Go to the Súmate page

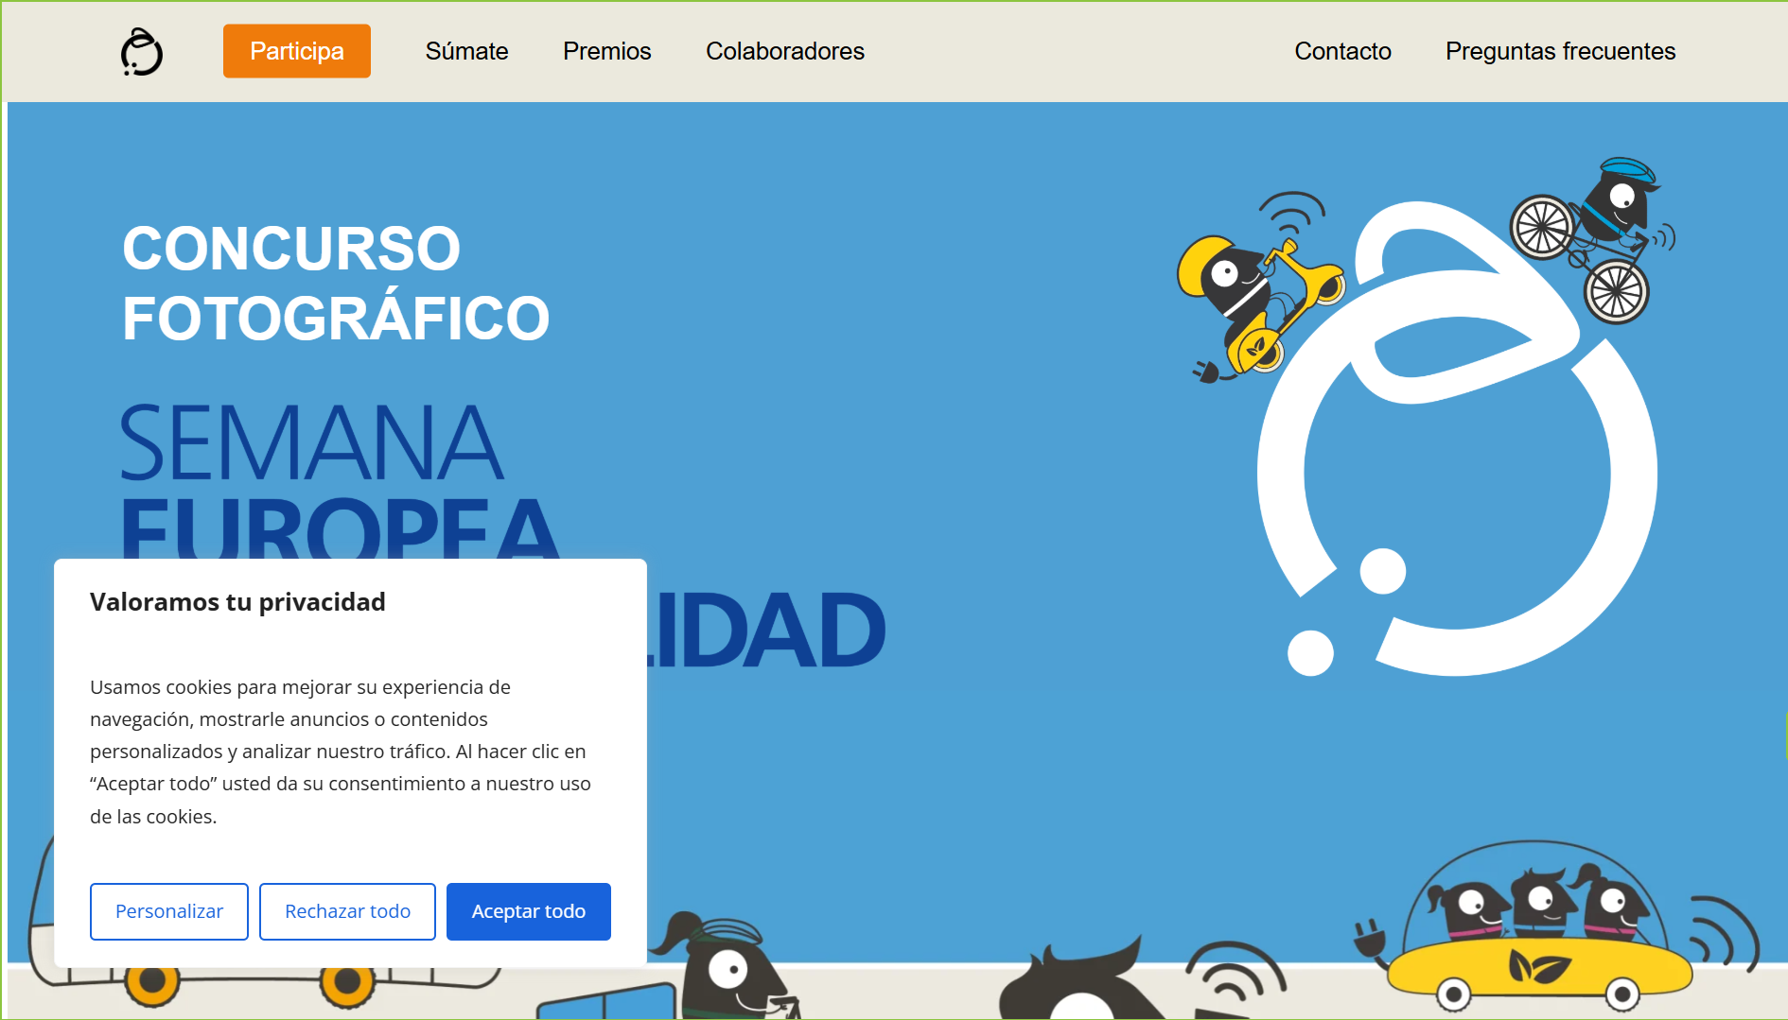[x=466, y=51]
